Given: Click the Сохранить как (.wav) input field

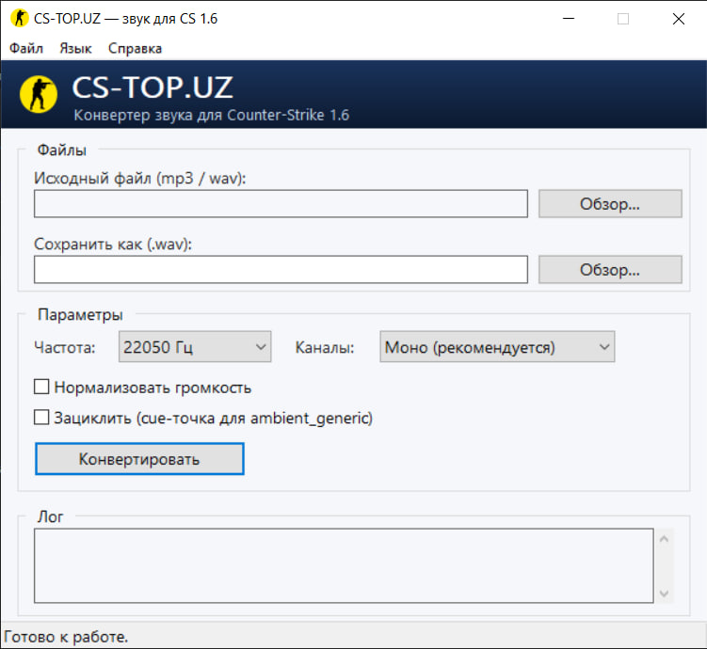Looking at the screenshot, I should pos(281,269).
